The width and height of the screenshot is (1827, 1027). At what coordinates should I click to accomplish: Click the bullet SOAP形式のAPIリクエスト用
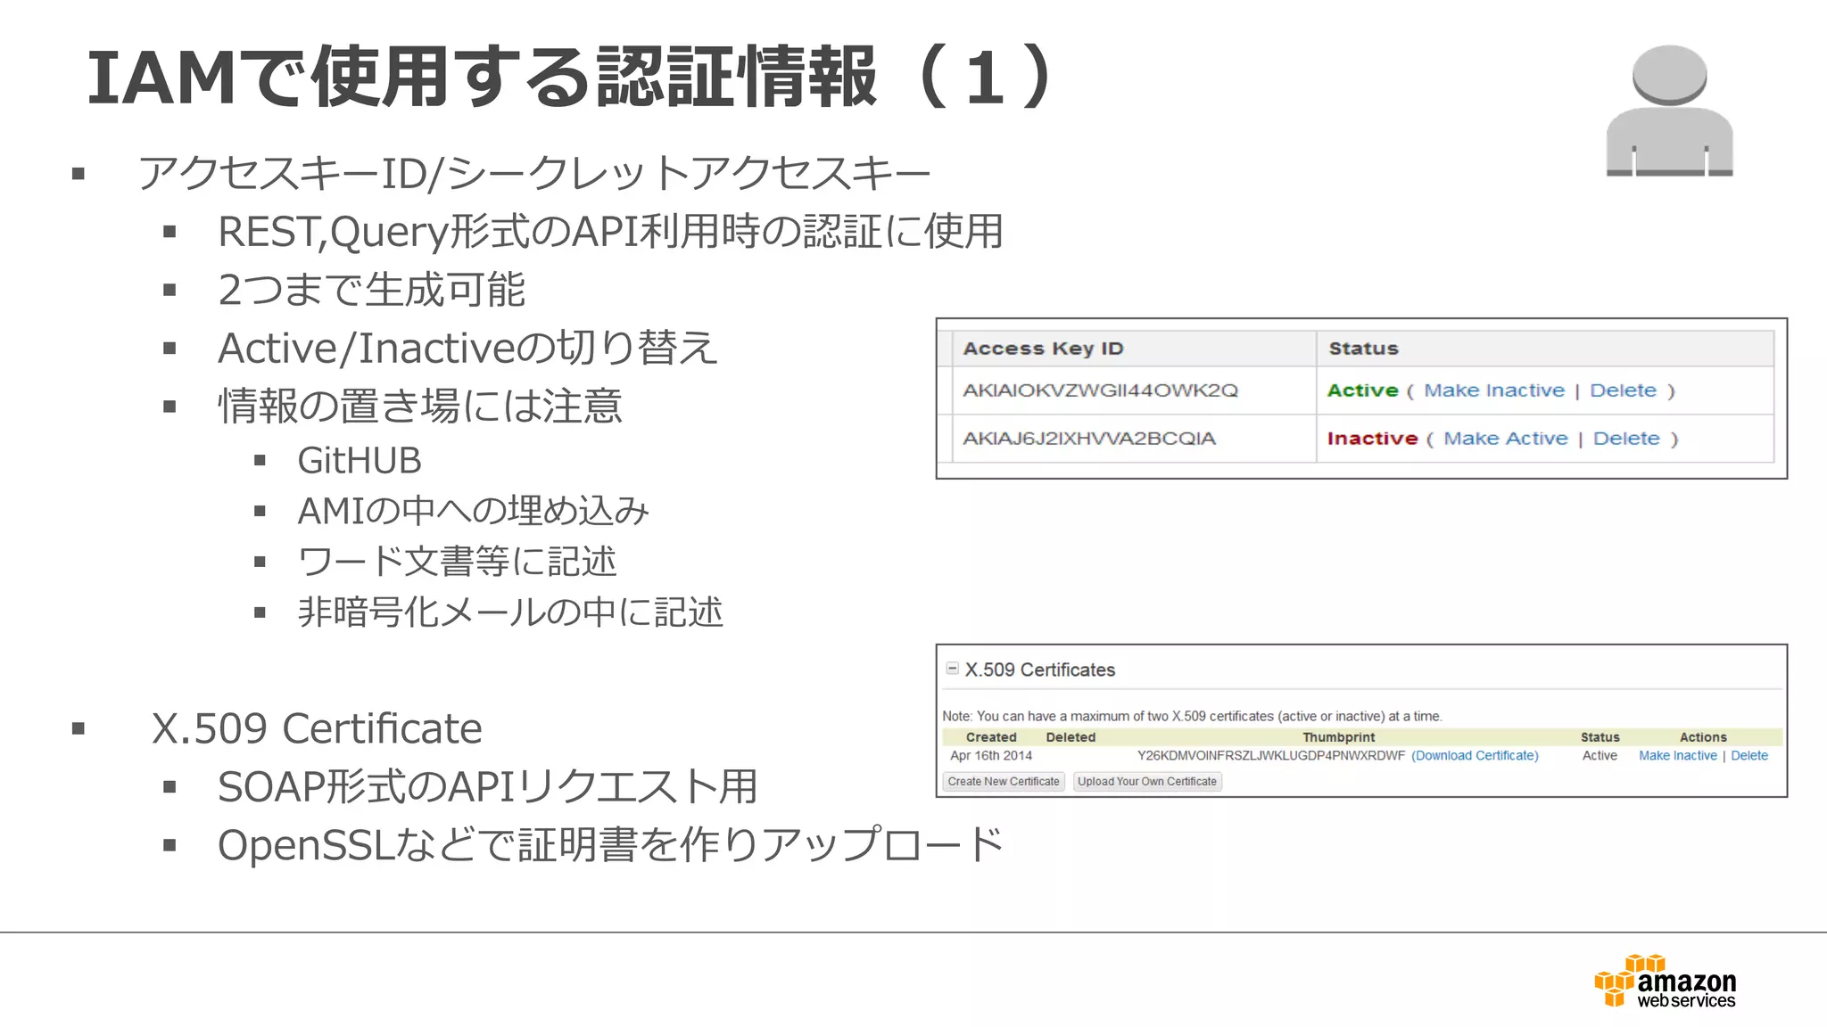click(488, 787)
